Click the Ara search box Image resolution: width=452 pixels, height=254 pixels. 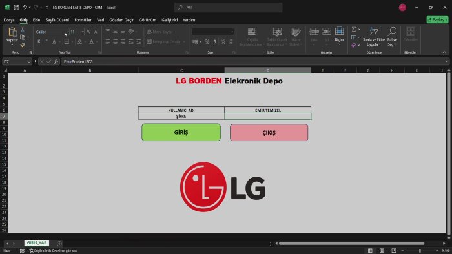pyautogui.click(x=229, y=8)
